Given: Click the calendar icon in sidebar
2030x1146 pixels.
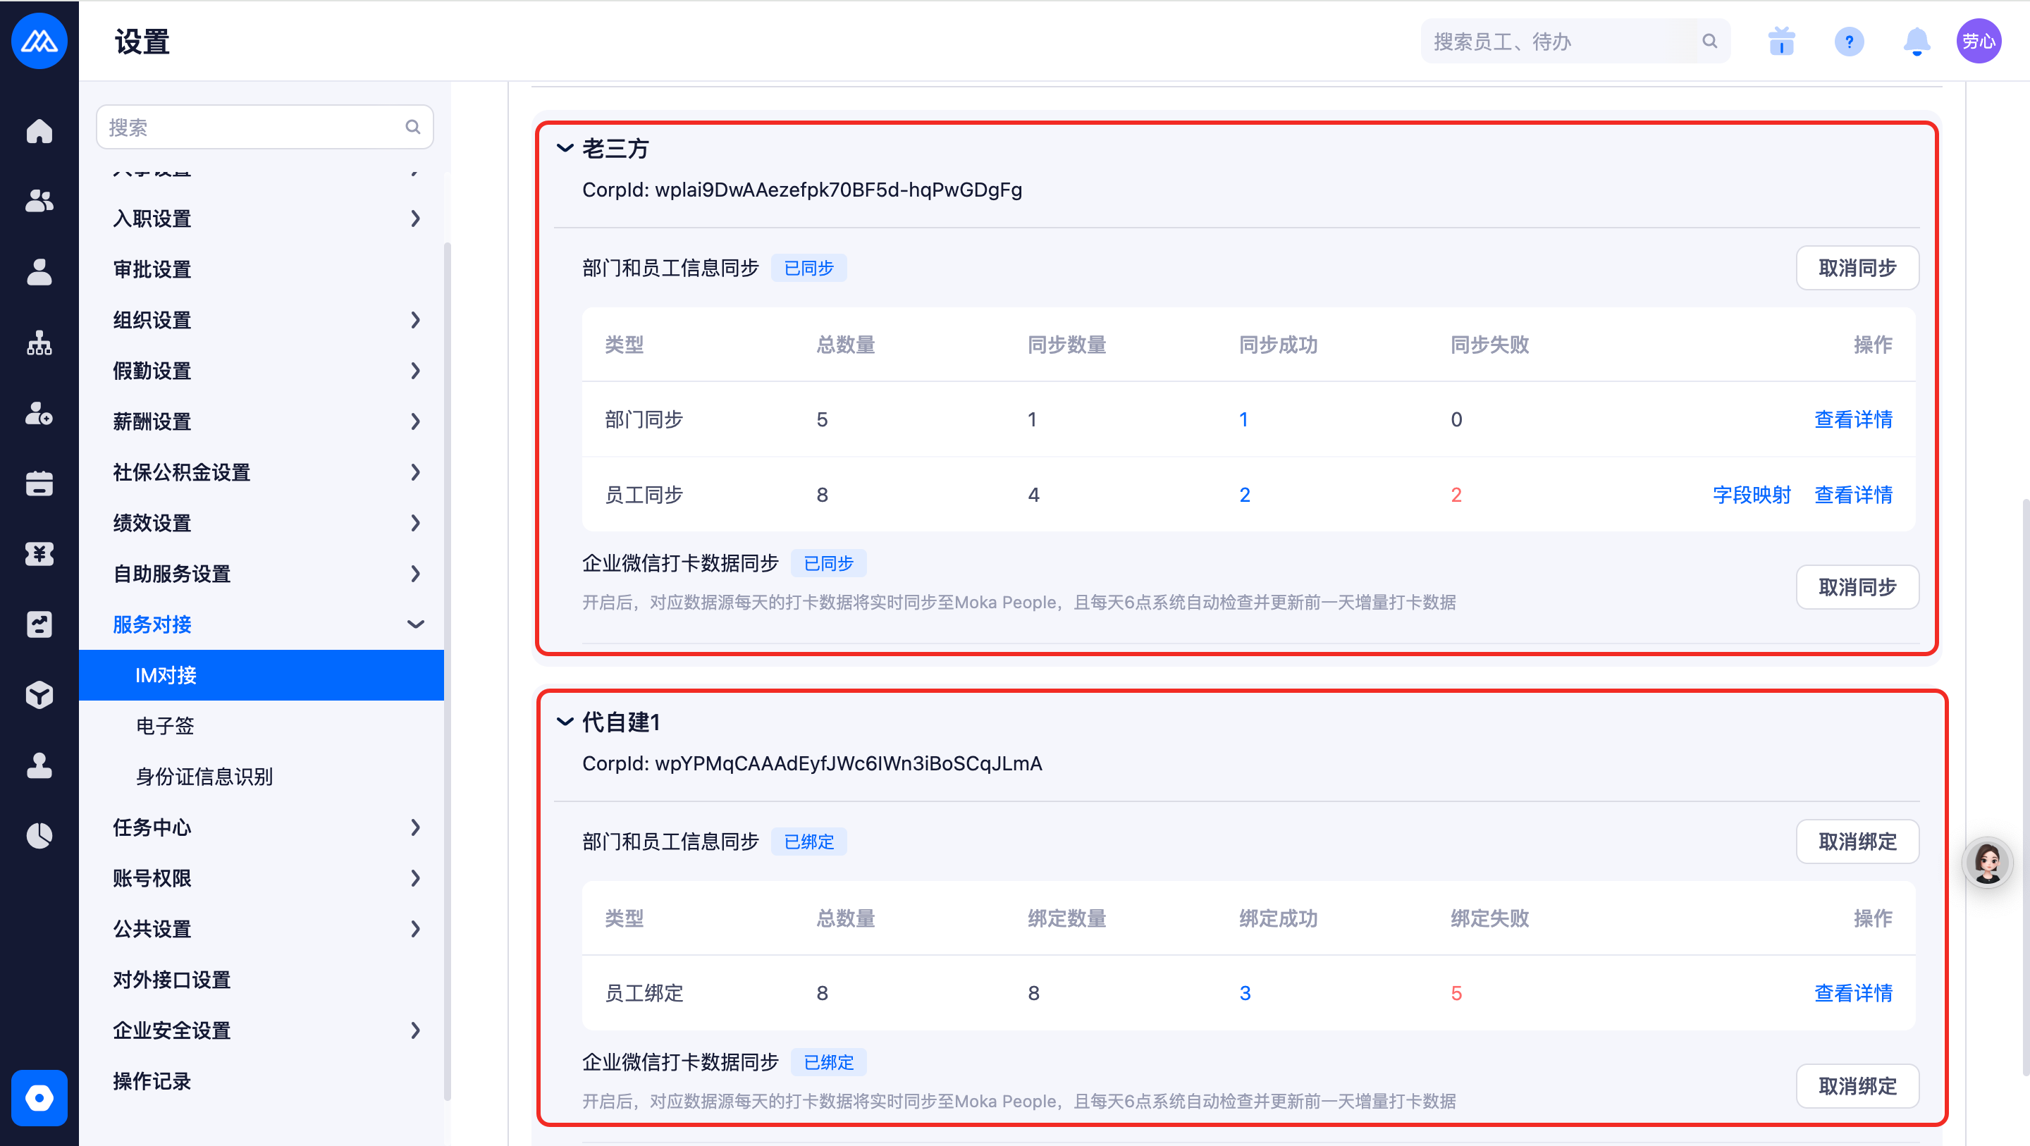Looking at the screenshot, I should (39, 483).
